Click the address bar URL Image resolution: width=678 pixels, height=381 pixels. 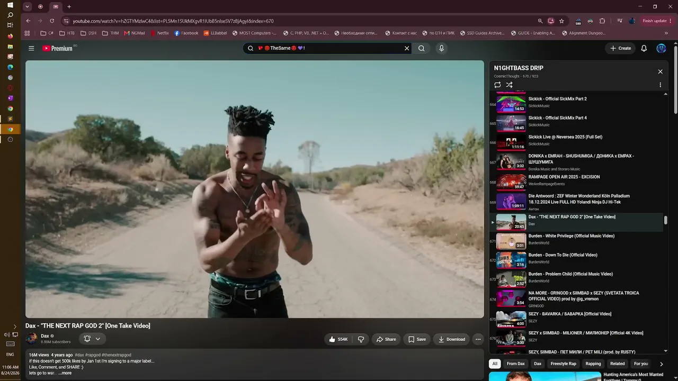point(173,21)
